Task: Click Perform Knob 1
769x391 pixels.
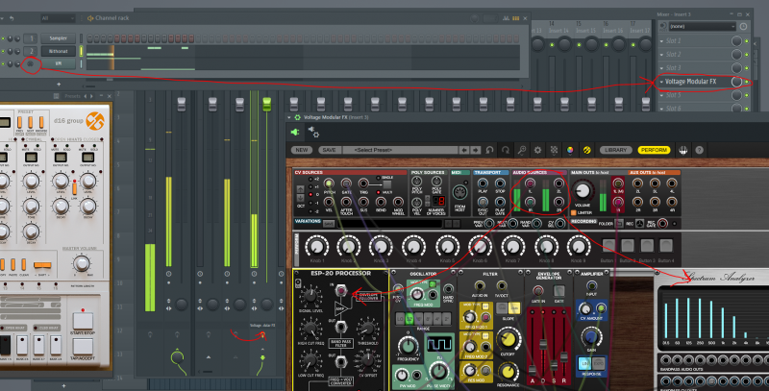Action: pos(317,247)
